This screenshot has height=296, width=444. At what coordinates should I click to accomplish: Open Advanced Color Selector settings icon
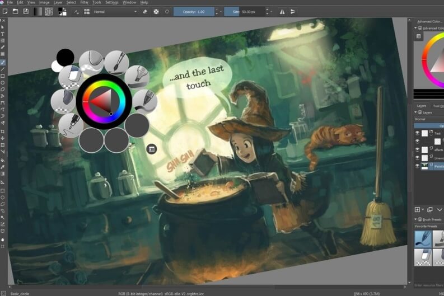click(418, 36)
